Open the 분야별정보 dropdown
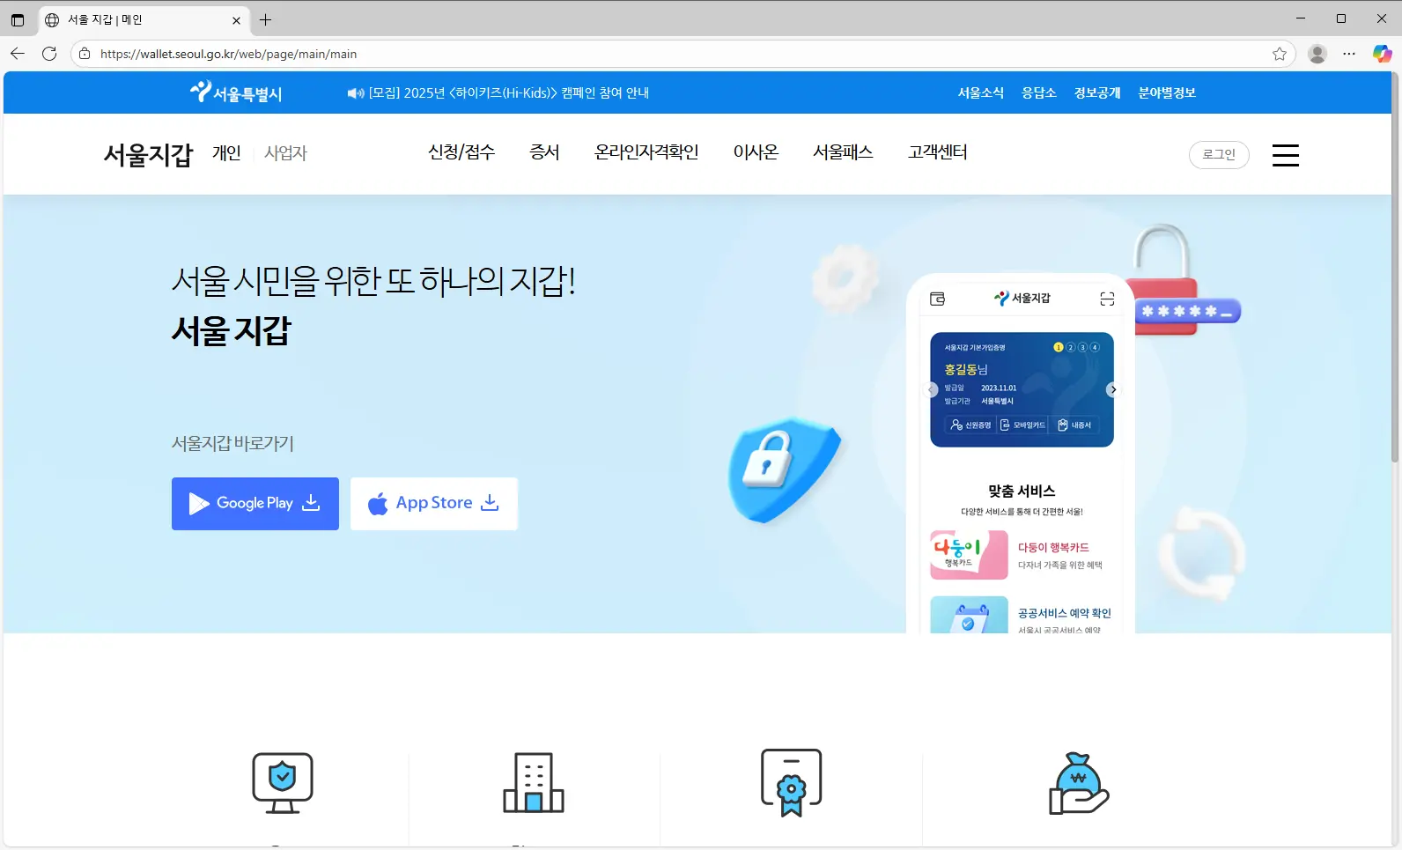 point(1166,92)
